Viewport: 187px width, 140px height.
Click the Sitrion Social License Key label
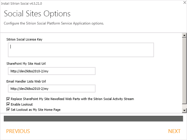click(x=25, y=39)
